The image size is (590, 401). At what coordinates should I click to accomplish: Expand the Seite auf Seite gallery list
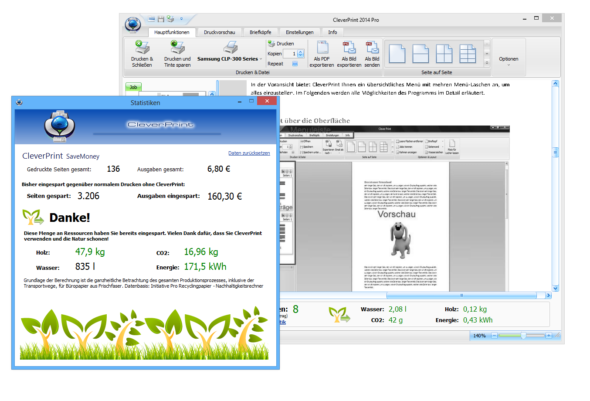pyautogui.click(x=487, y=63)
